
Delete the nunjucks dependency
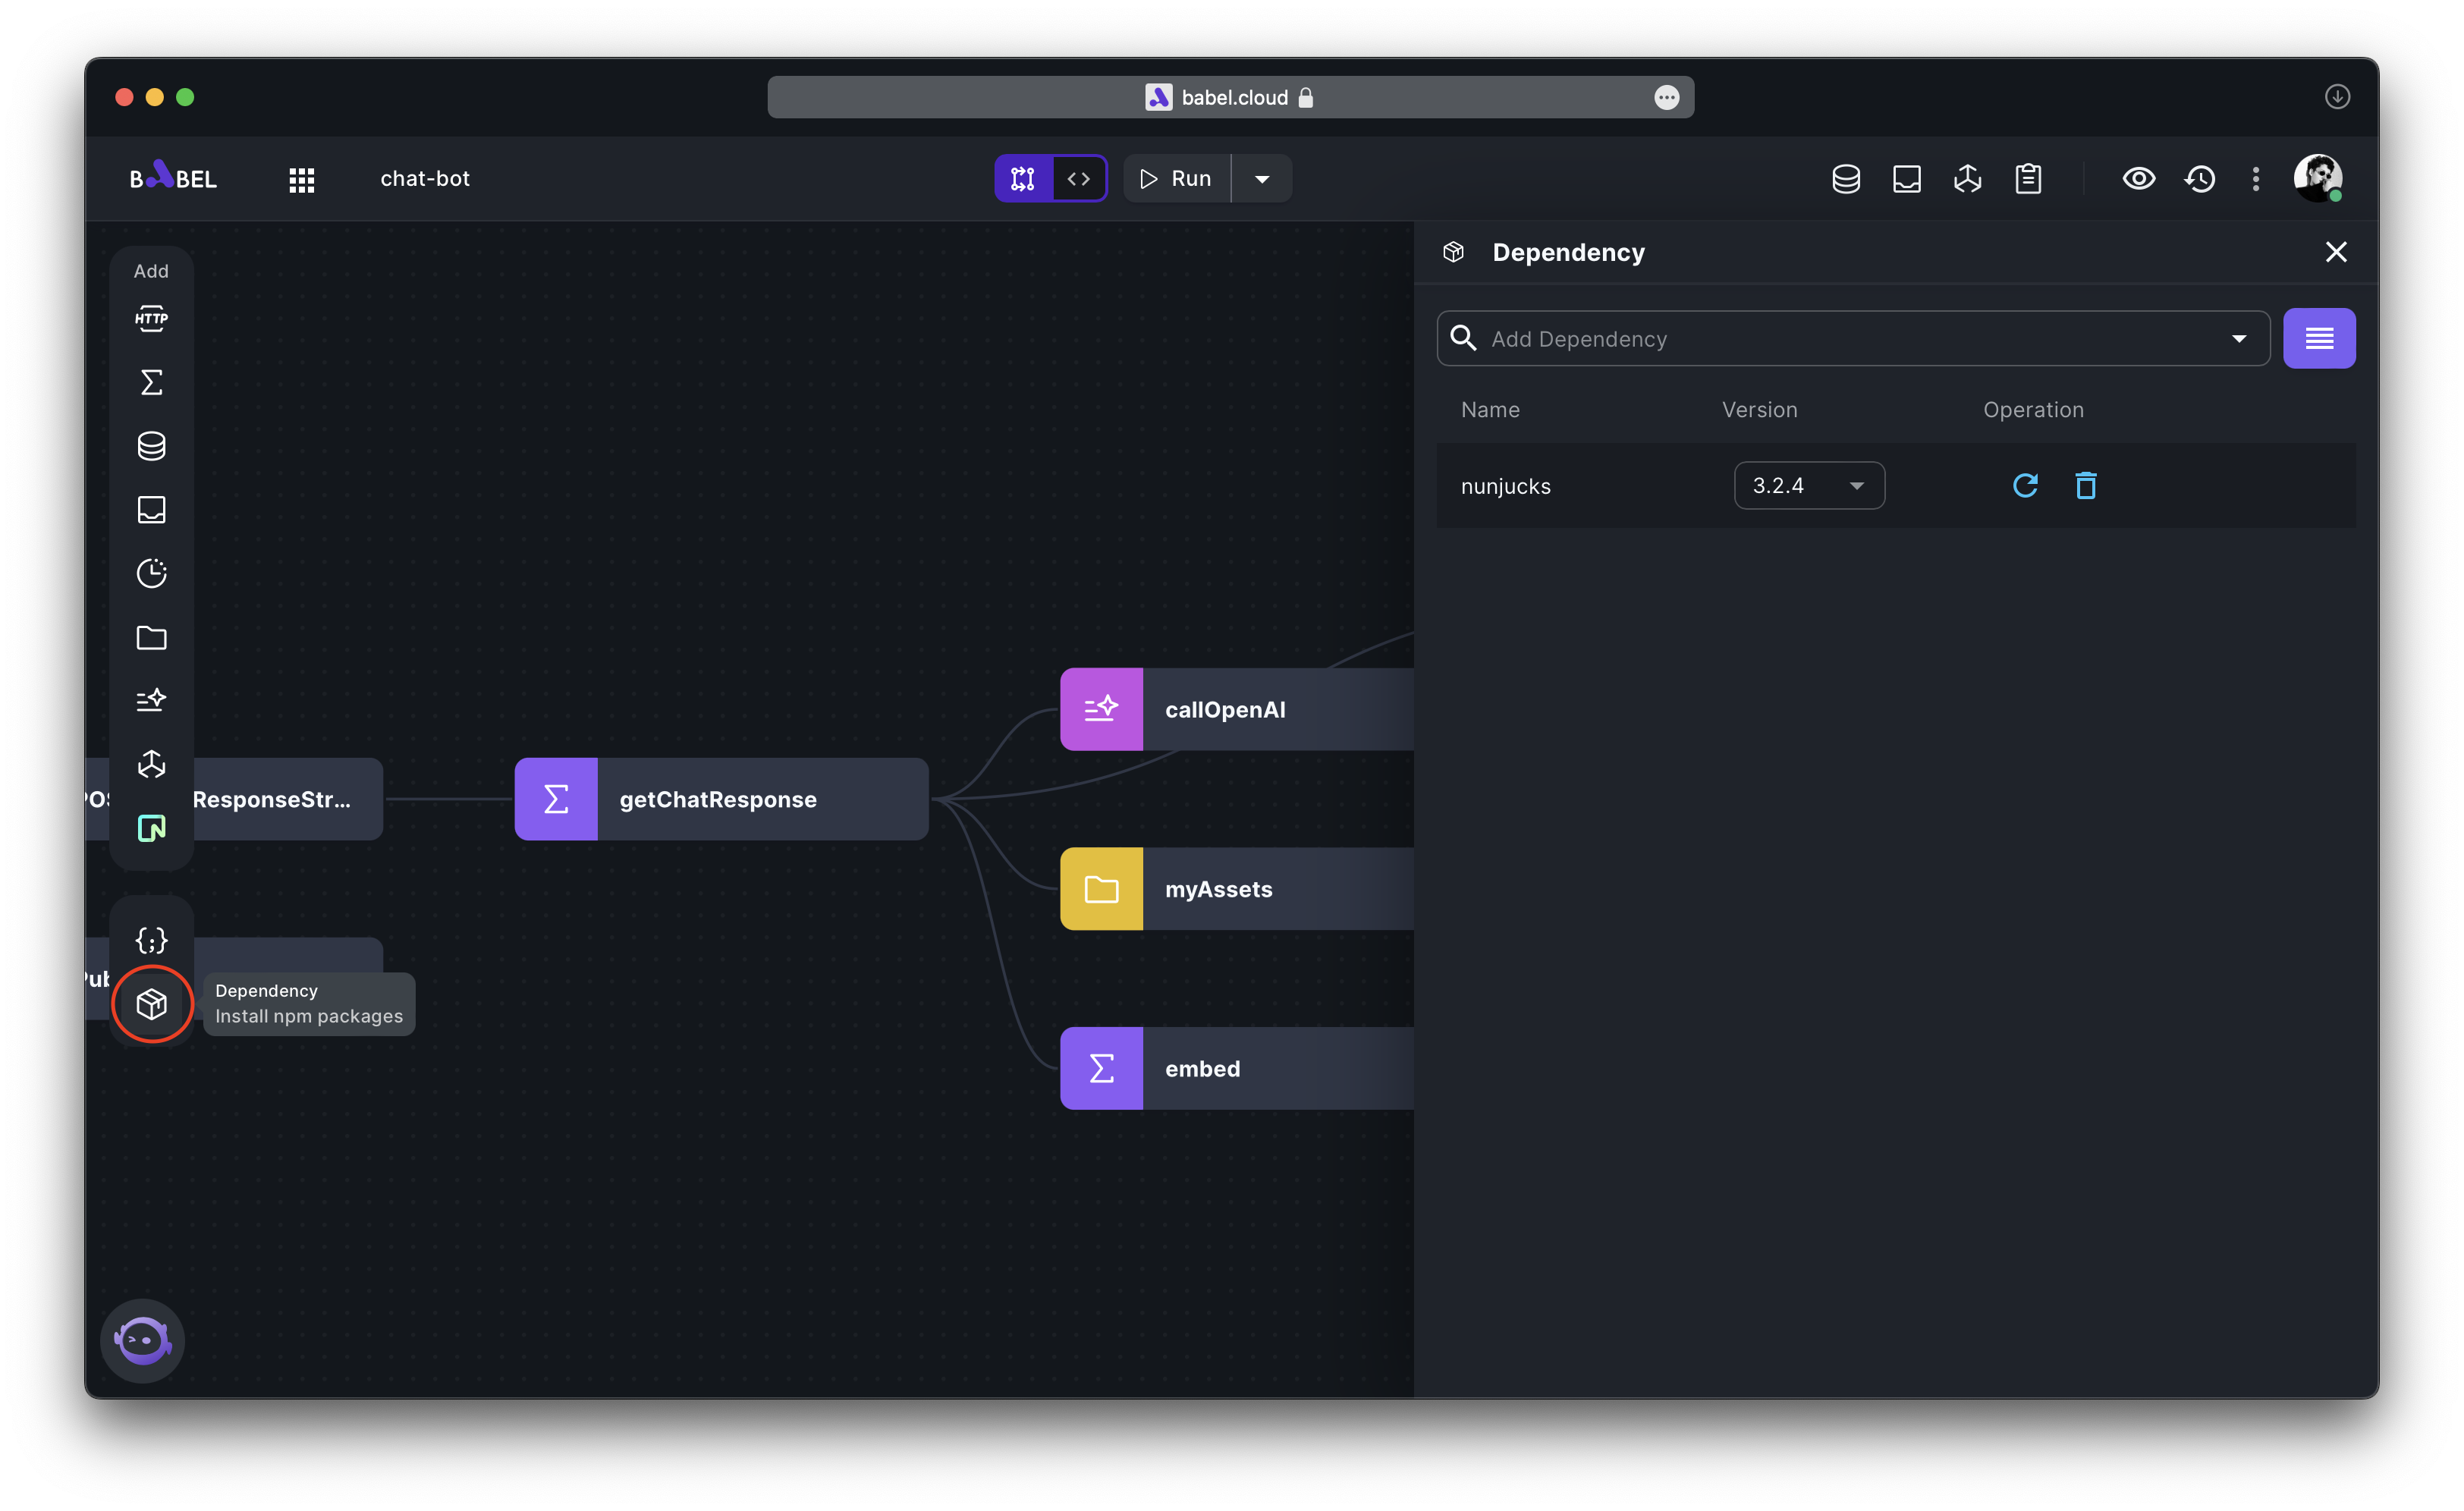pyautogui.click(x=2085, y=486)
